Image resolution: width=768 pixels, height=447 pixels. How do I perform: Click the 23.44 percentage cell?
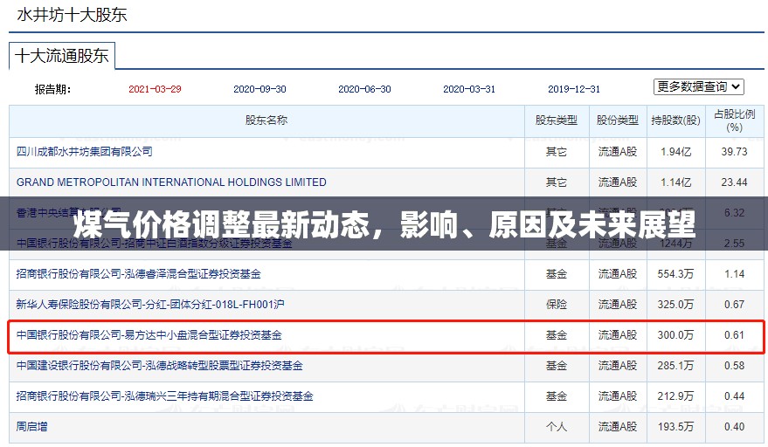pos(734,182)
